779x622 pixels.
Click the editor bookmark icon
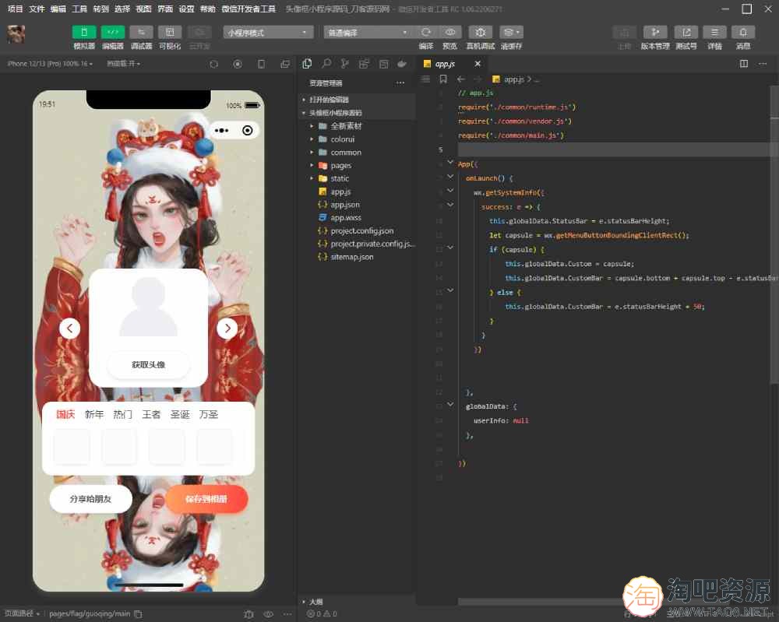[443, 79]
